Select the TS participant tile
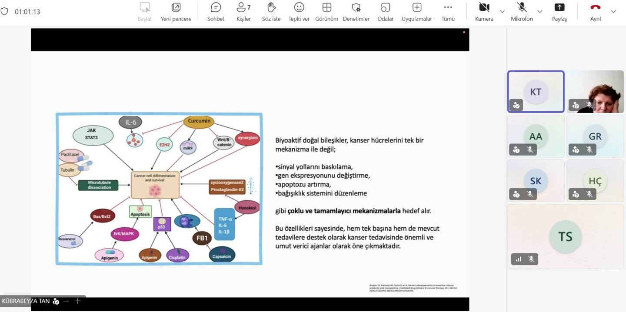Image resolution: width=626 pixels, height=312 pixels. [566, 236]
